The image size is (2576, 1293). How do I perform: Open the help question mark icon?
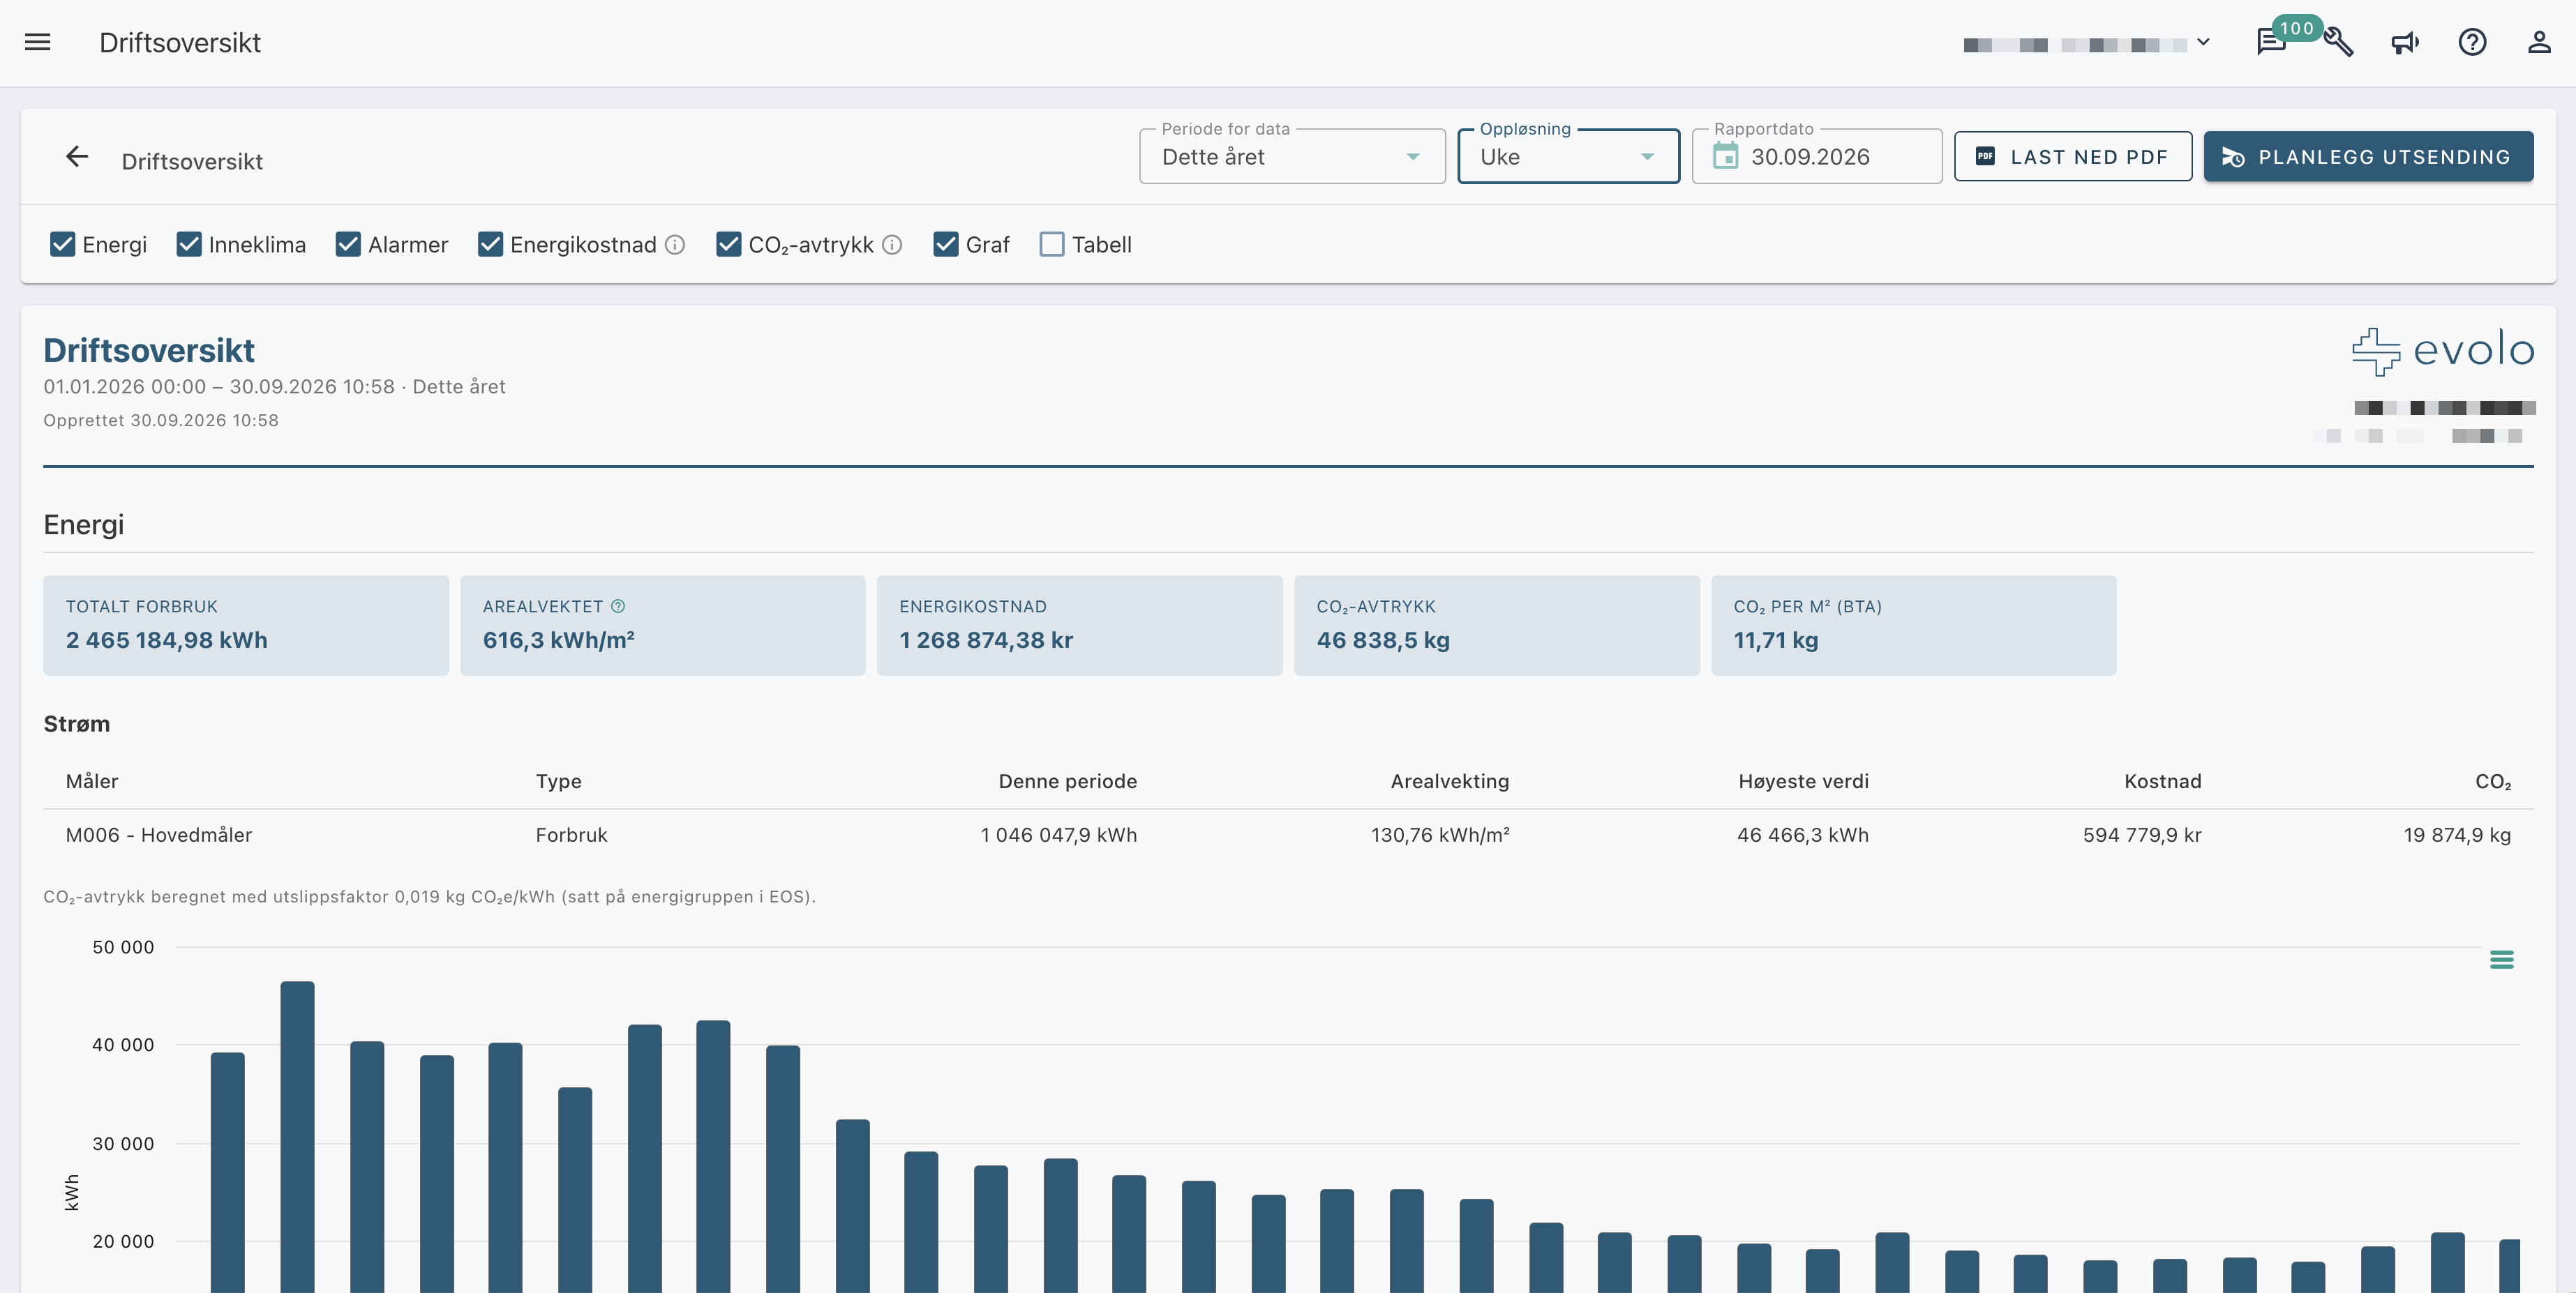click(2472, 42)
